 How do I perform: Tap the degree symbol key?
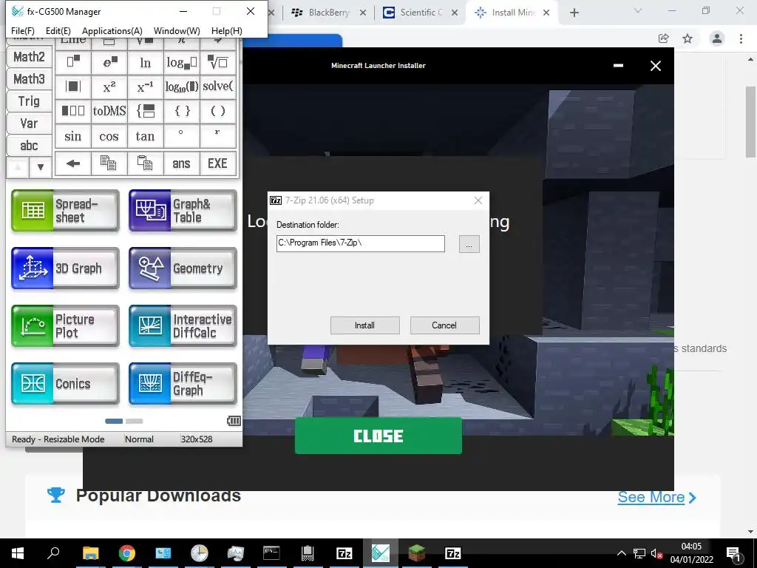click(x=182, y=136)
